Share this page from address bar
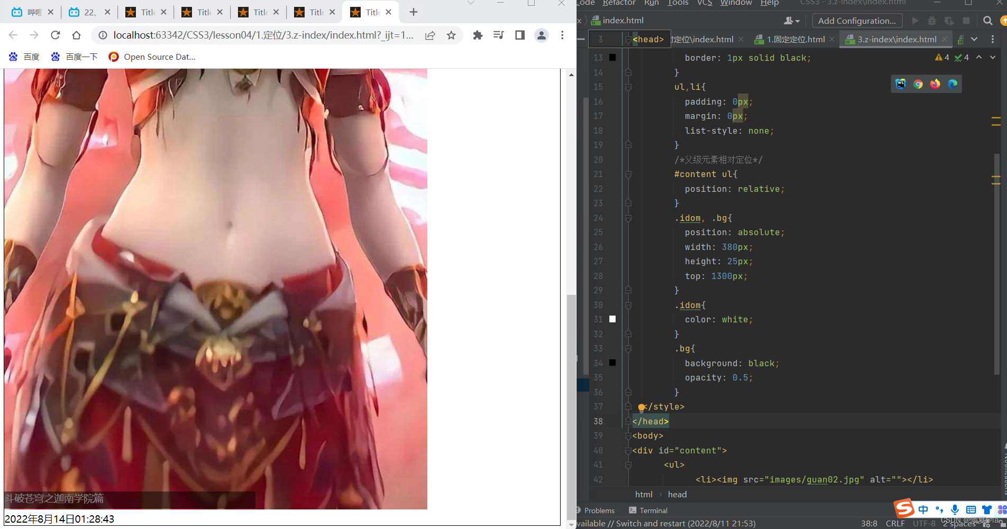The width and height of the screenshot is (1007, 529). click(430, 35)
